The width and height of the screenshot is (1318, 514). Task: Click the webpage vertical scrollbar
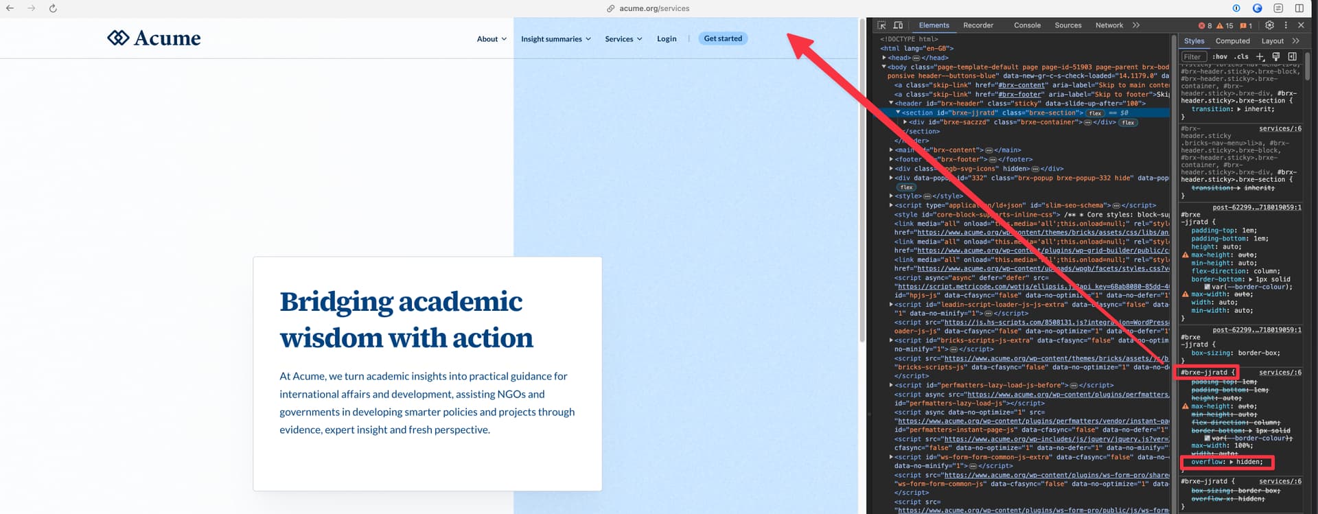(862, 180)
